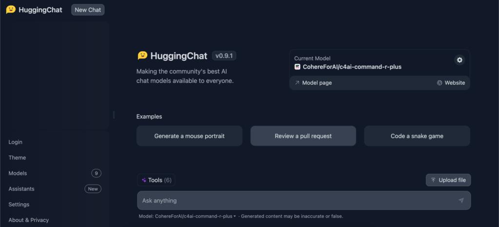The width and height of the screenshot is (499, 227).
Task: Click the send message arrow icon
Action: point(461,200)
